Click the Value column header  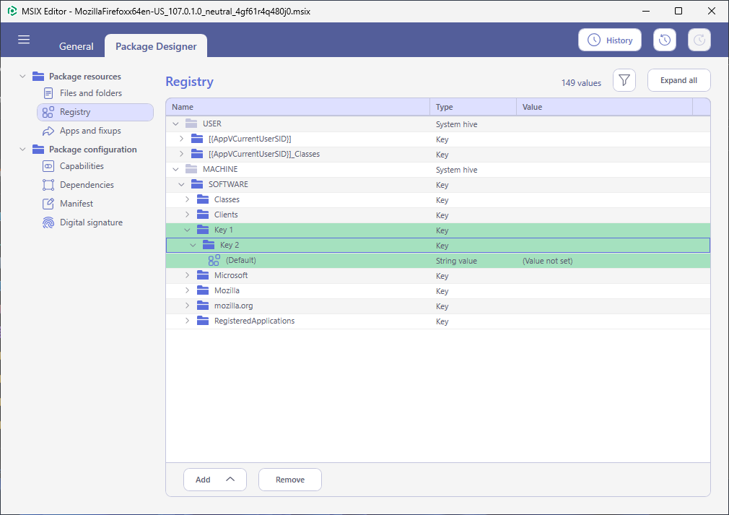(604, 107)
